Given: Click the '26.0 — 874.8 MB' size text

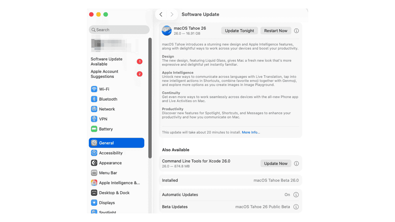Looking at the screenshot, I should point(176,166).
